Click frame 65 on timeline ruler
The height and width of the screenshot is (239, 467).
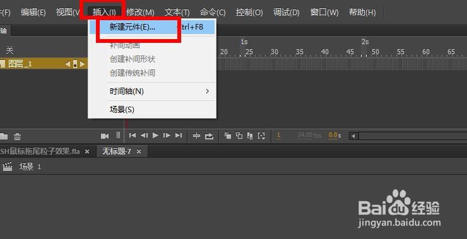click(451, 52)
